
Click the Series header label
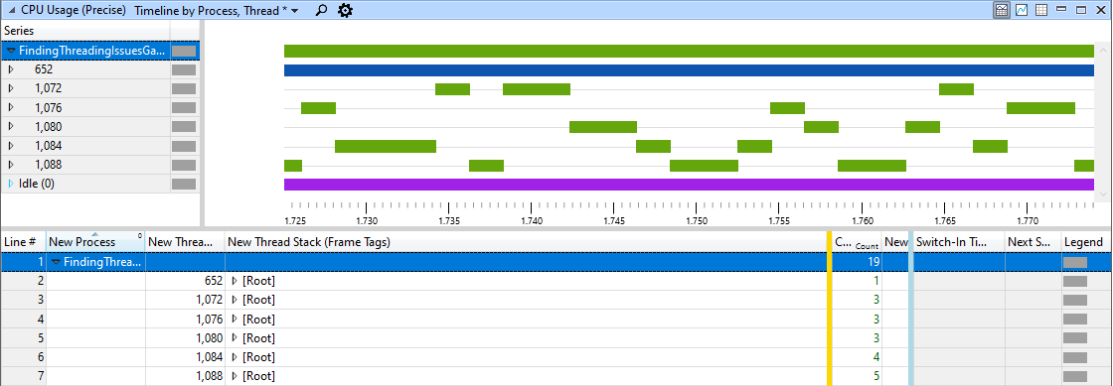pos(19,31)
